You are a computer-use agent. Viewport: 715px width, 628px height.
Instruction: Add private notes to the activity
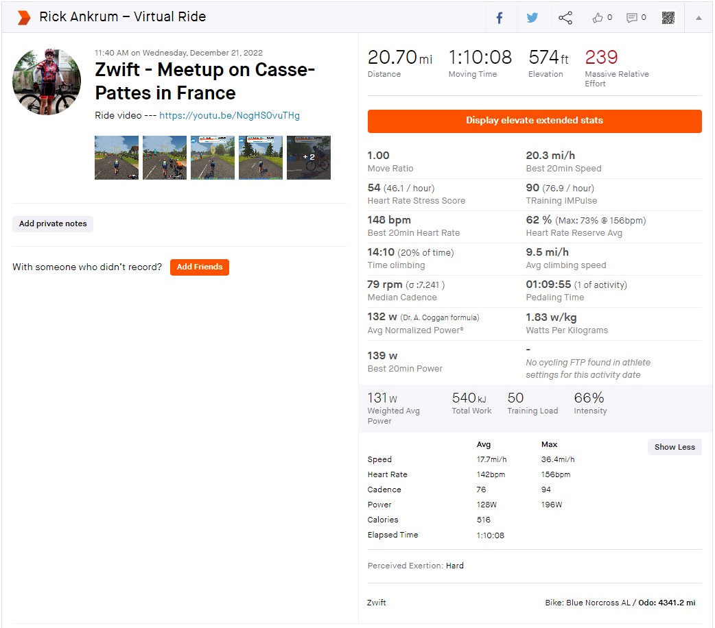coord(53,224)
